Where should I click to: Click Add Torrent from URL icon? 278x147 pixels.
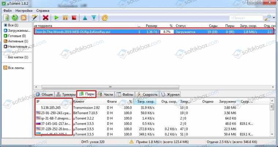(15, 18)
